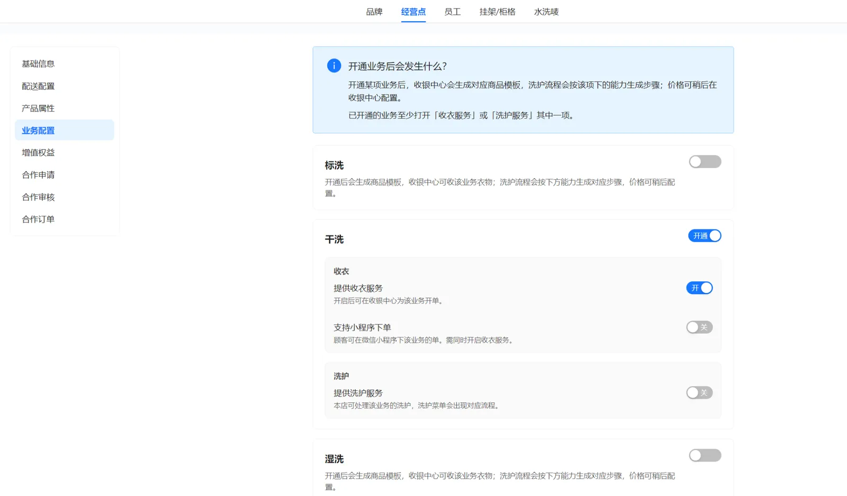Click the 干洗 section title
847x496 pixels.
pyautogui.click(x=334, y=240)
